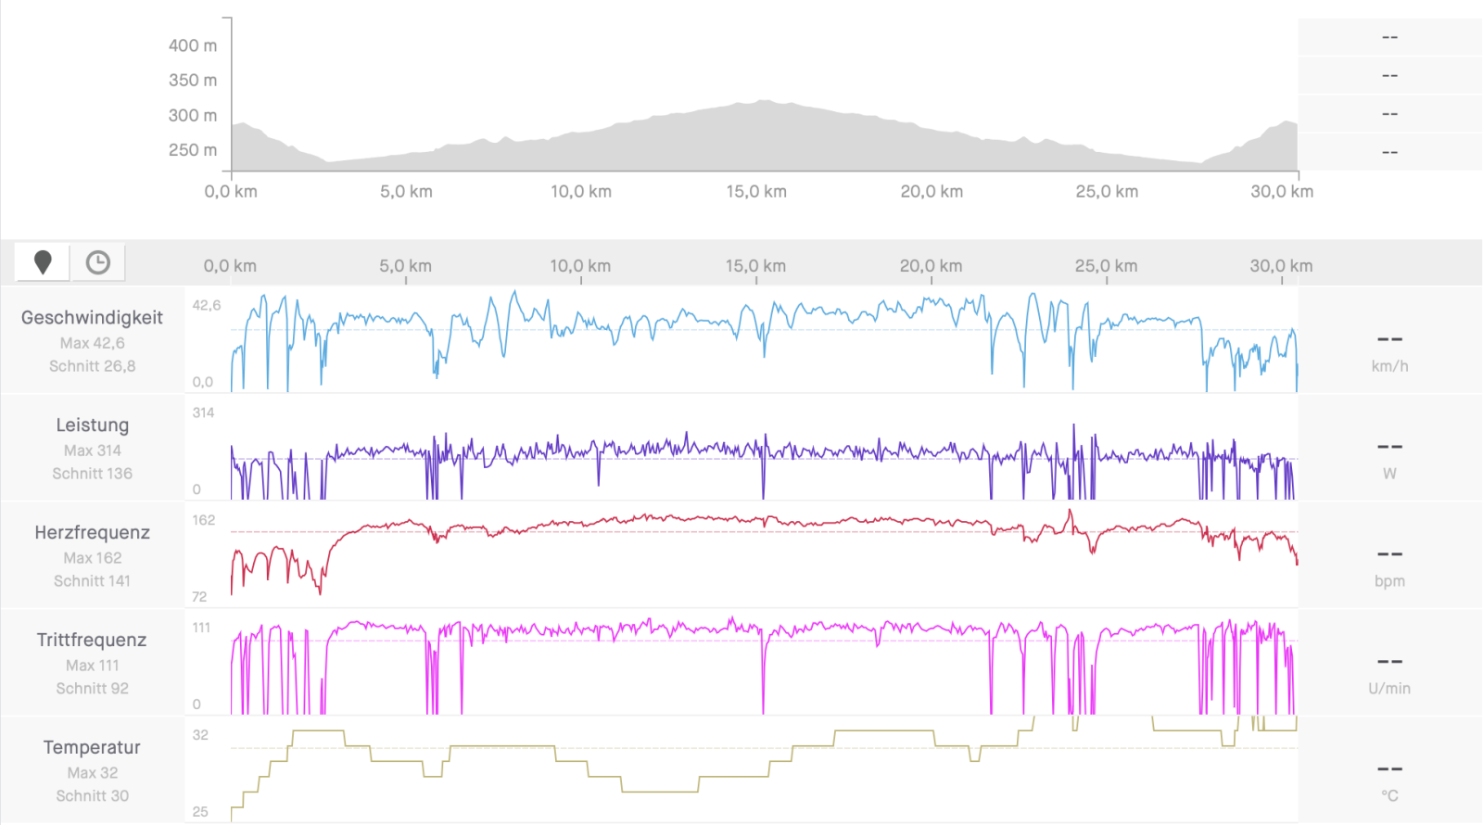Screen dimensions: 1483x825
Task: Switch the x-axis to time via the clock icon
Action: [97, 263]
